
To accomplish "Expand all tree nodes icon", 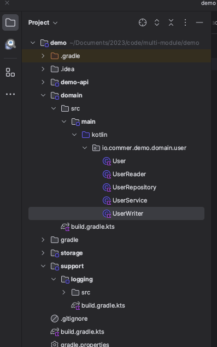I will pyautogui.click(x=157, y=22).
